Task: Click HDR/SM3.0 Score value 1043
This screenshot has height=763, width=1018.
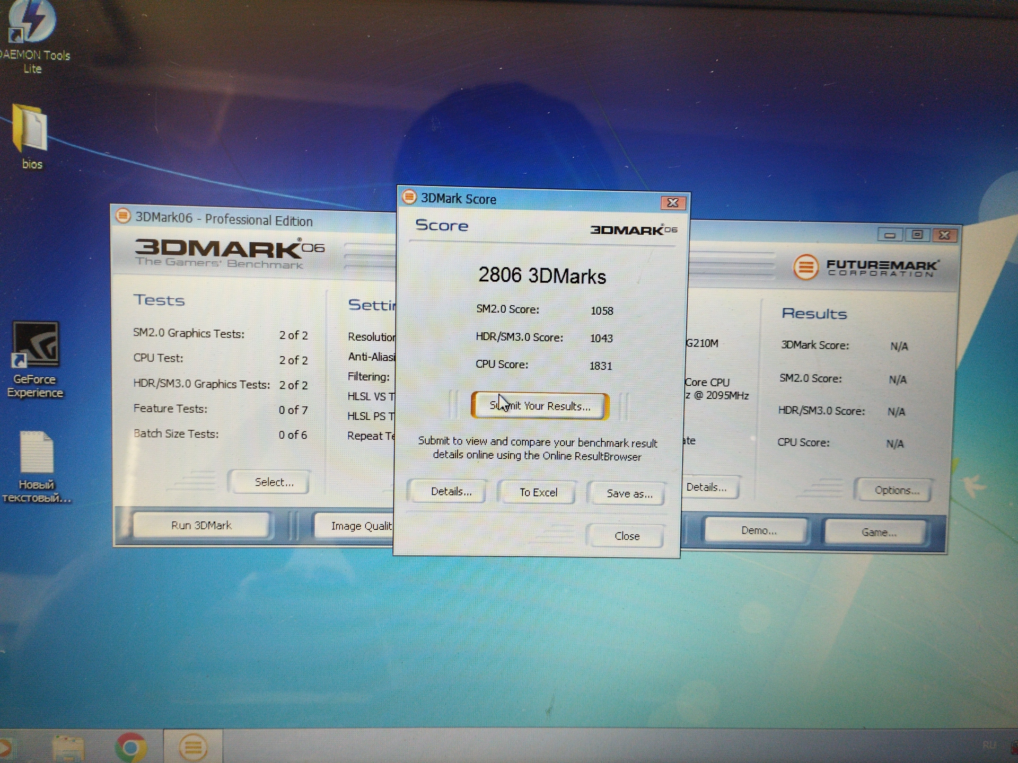Action: (601, 338)
